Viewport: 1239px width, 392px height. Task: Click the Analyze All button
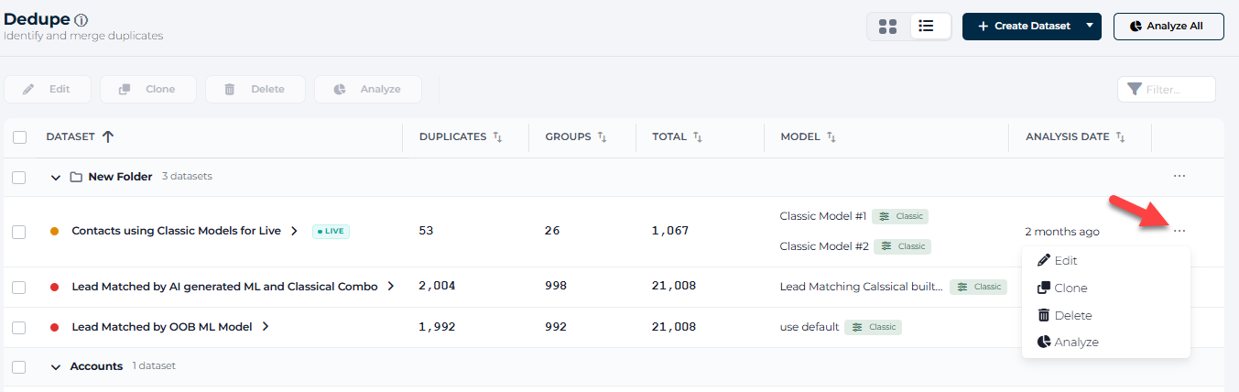pos(1168,27)
